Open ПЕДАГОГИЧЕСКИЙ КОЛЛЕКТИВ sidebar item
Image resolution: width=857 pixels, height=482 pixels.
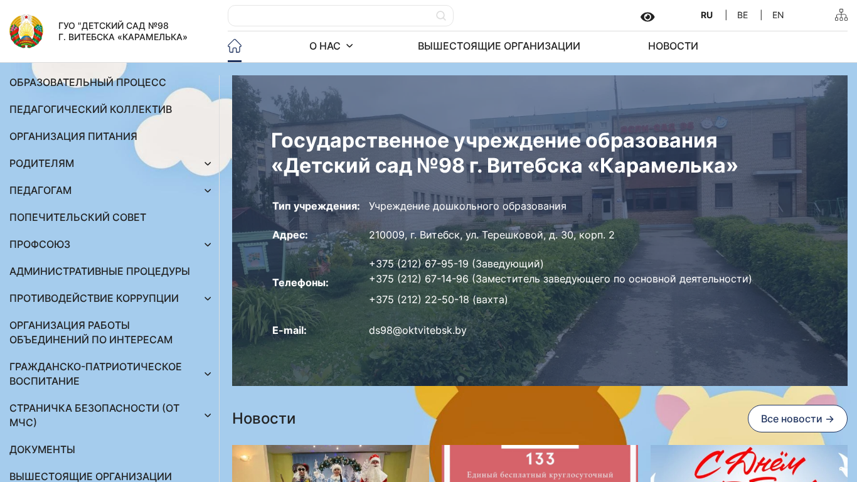tap(91, 109)
